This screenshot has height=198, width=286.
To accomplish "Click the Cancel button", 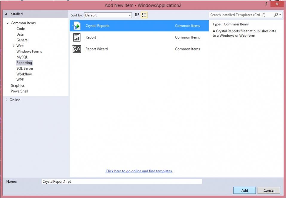I will click(269, 190).
